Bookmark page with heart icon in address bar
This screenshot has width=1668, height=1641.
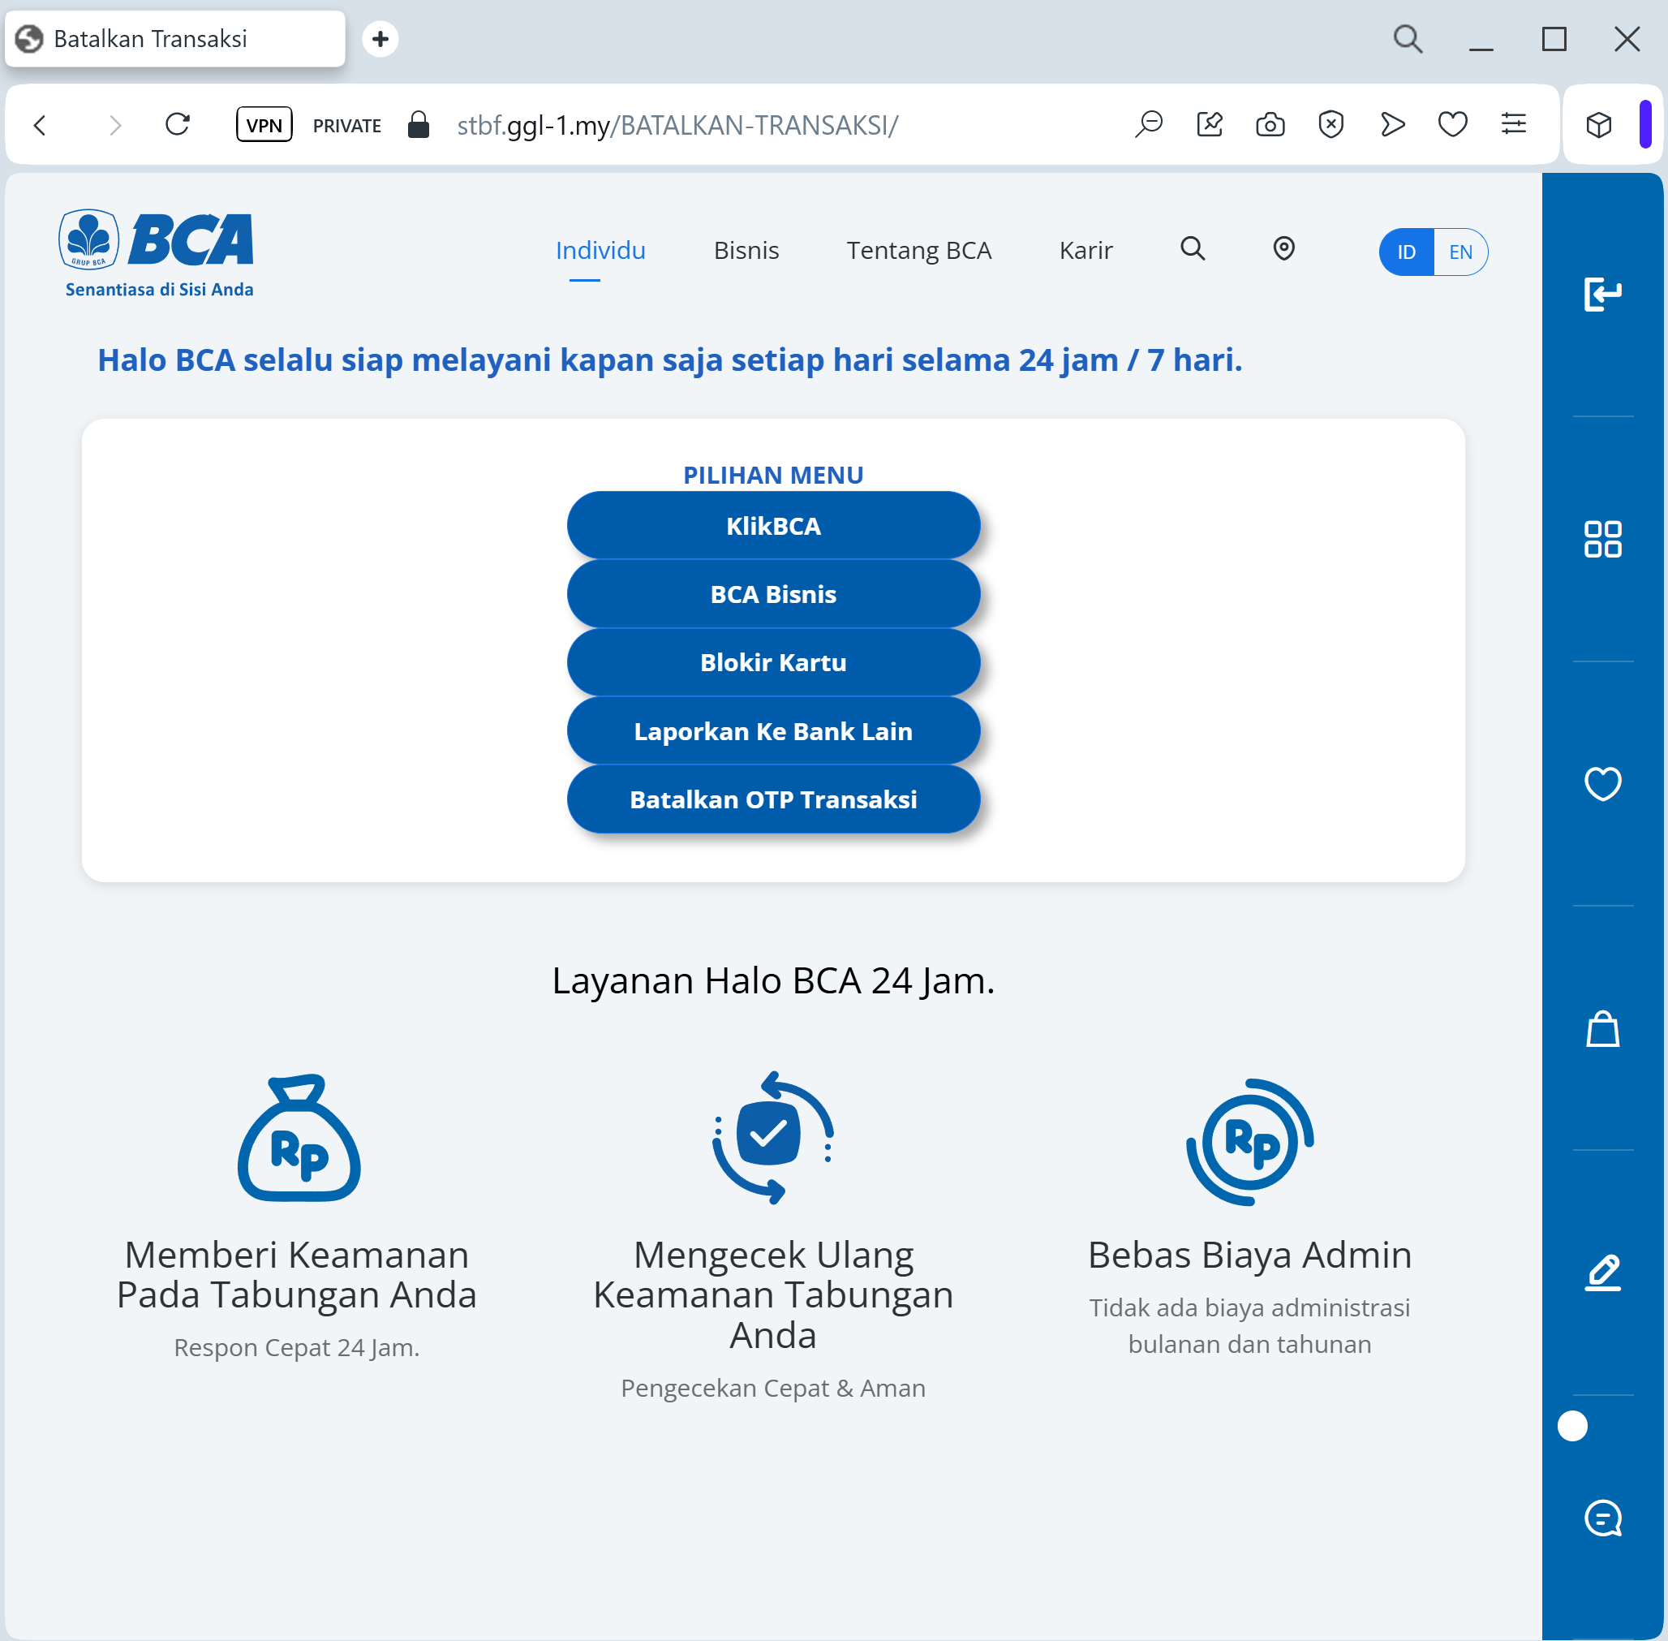tap(1453, 125)
